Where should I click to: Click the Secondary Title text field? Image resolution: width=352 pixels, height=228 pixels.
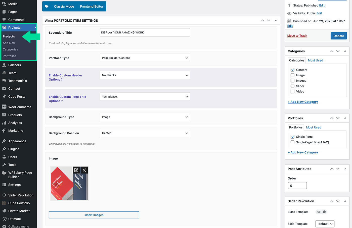point(145,32)
